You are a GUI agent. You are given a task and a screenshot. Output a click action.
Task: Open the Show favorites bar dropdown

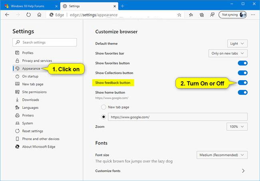click(x=228, y=53)
